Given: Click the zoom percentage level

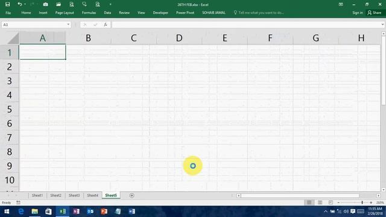Looking at the screenshot, I should click(x=380, y=203).
